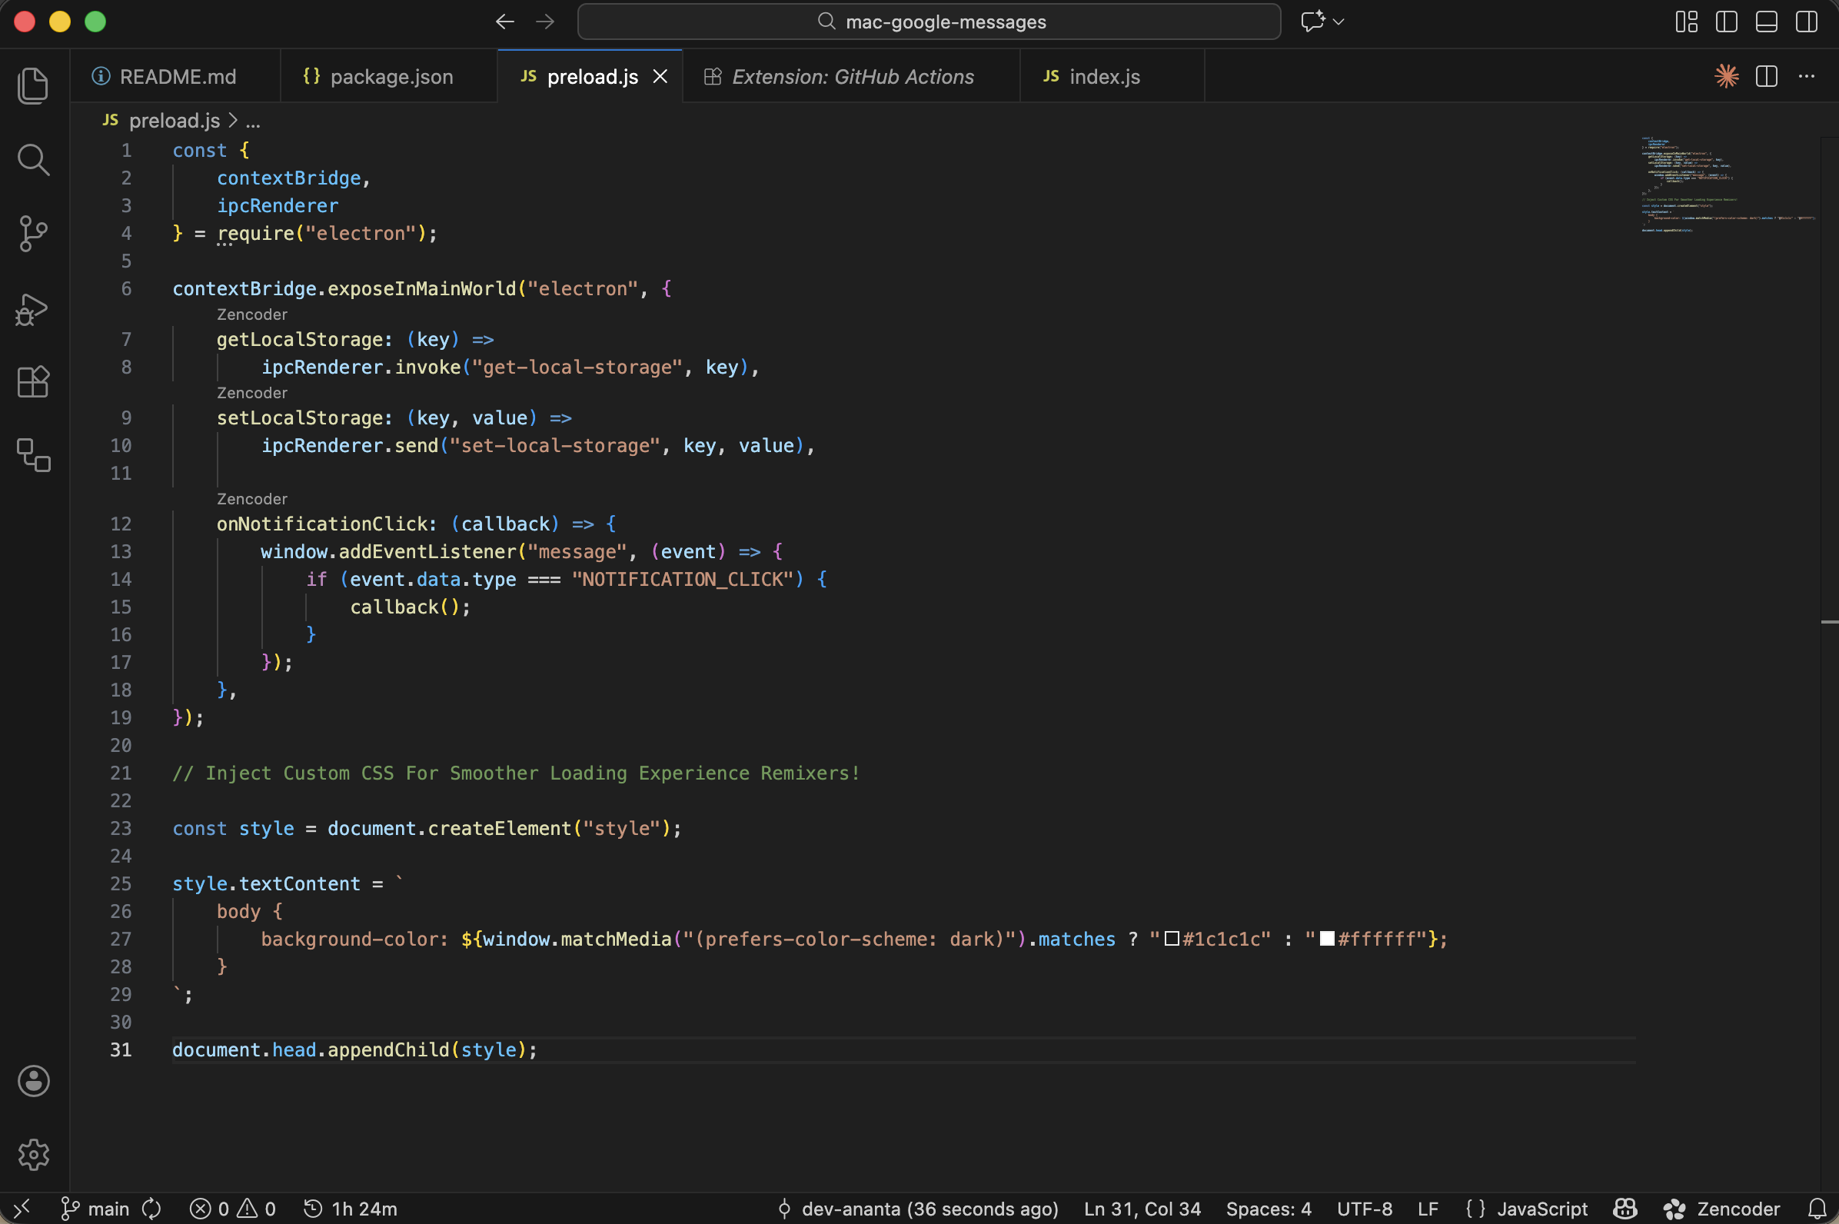Open the editor More Actions ellipsis menu

pos(1806,77)
